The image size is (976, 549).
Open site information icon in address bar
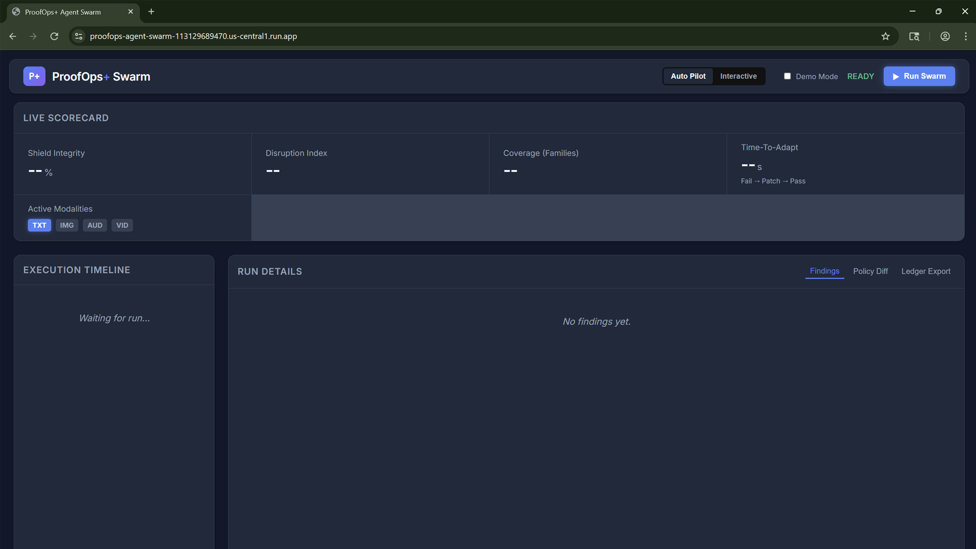[78, 36]
